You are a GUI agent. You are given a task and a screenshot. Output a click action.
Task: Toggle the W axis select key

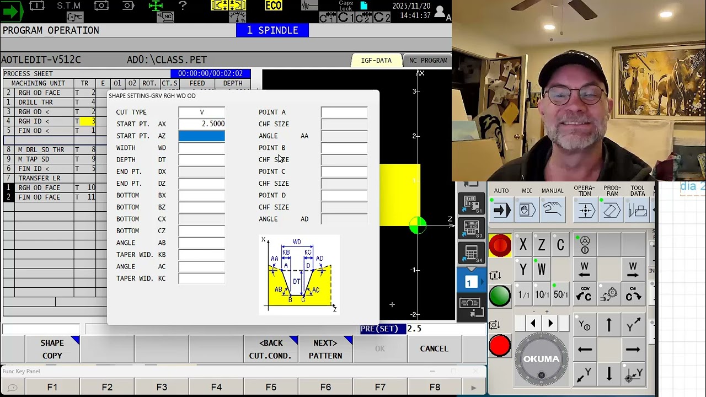pyautogui.click(x=542, y=270)
